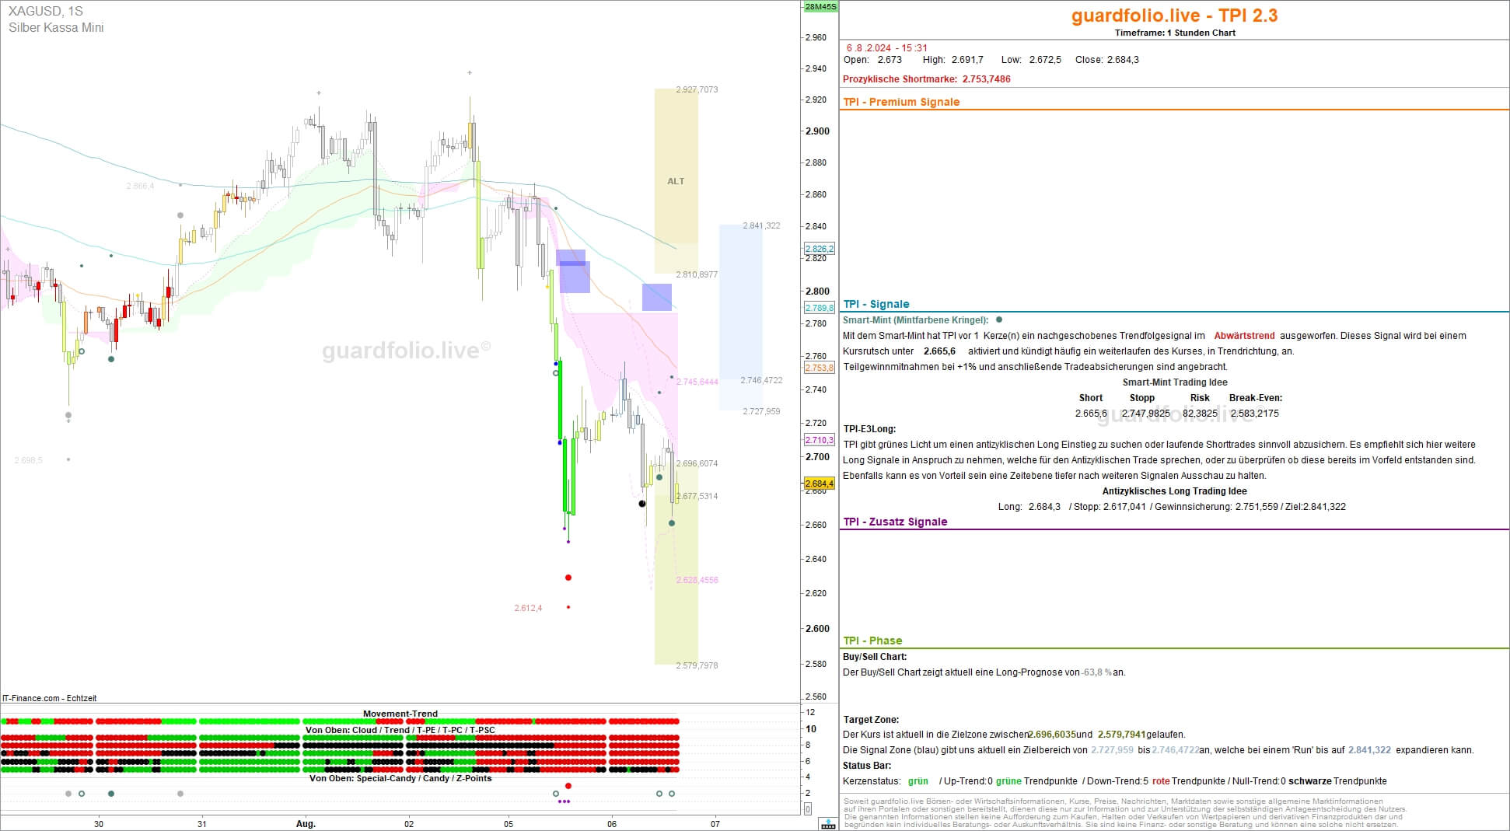
Task: Click the 2.727,959 label on the chart
Action: pos(761,411)
